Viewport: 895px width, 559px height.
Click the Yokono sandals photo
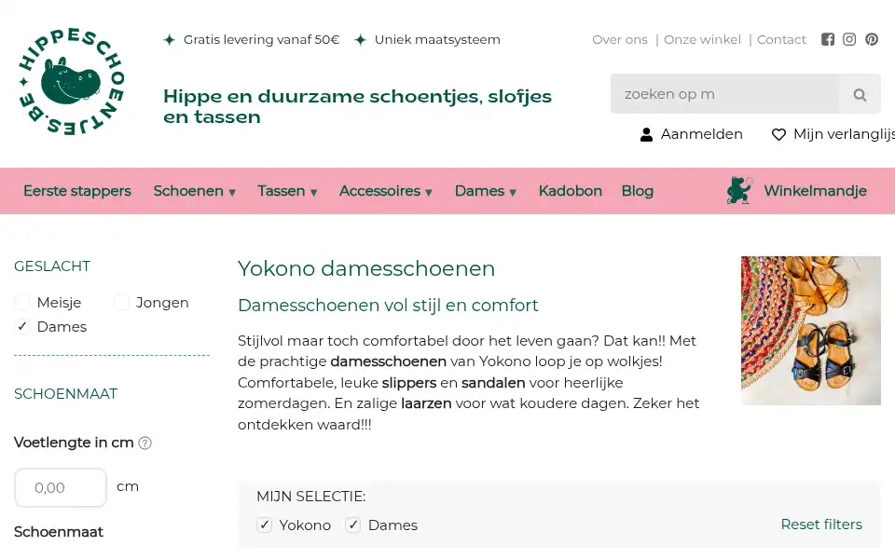point(810,331)
